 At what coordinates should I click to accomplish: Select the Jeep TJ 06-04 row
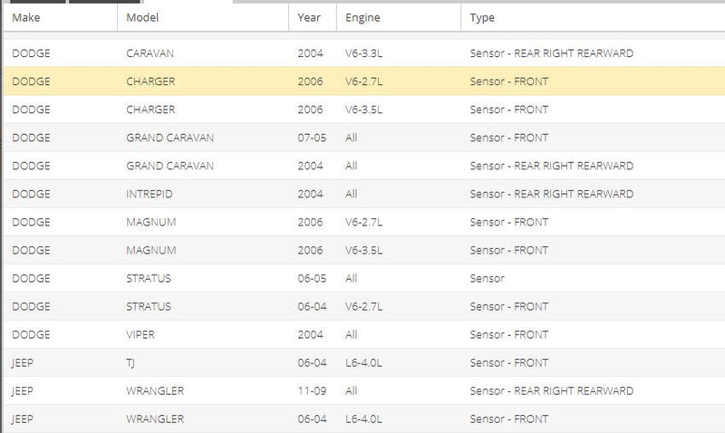(x=364, y=363)
